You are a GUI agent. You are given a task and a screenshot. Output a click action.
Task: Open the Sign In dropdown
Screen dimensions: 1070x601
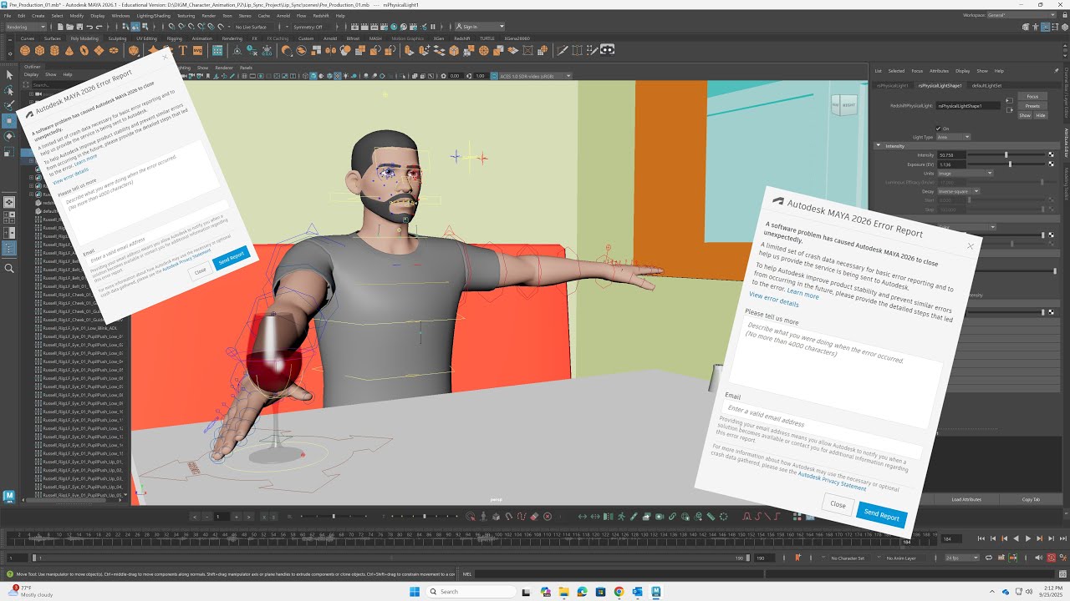coord(479,27)
